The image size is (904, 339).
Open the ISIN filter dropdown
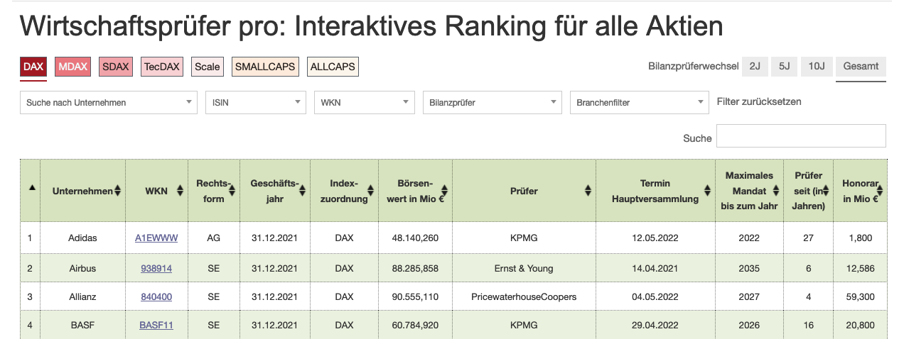point(256,102)
